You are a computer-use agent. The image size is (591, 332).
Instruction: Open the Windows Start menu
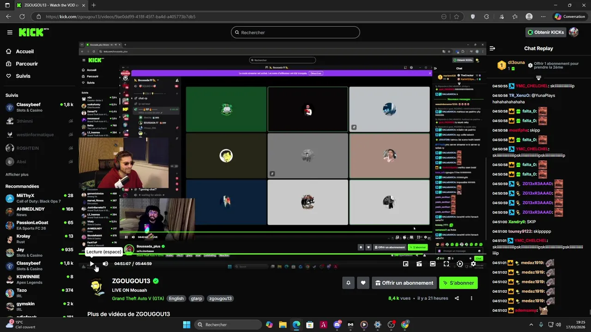tap(187, 325)
